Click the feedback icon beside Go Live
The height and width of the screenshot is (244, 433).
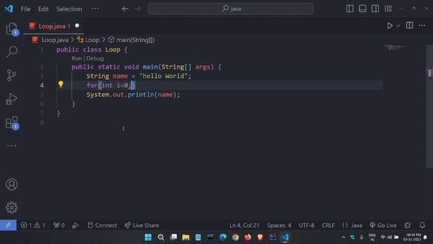407,225
